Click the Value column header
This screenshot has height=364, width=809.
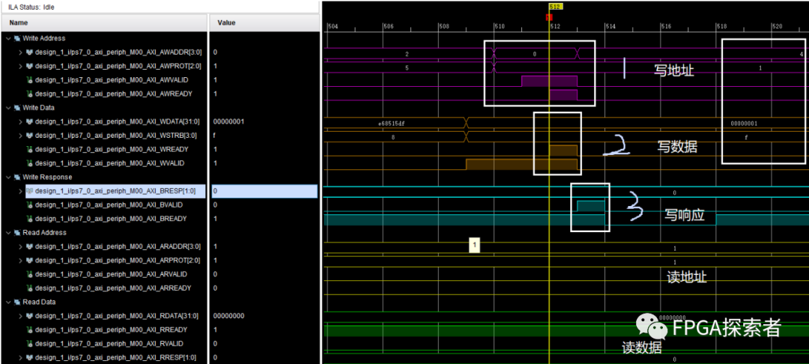point(264,22)
